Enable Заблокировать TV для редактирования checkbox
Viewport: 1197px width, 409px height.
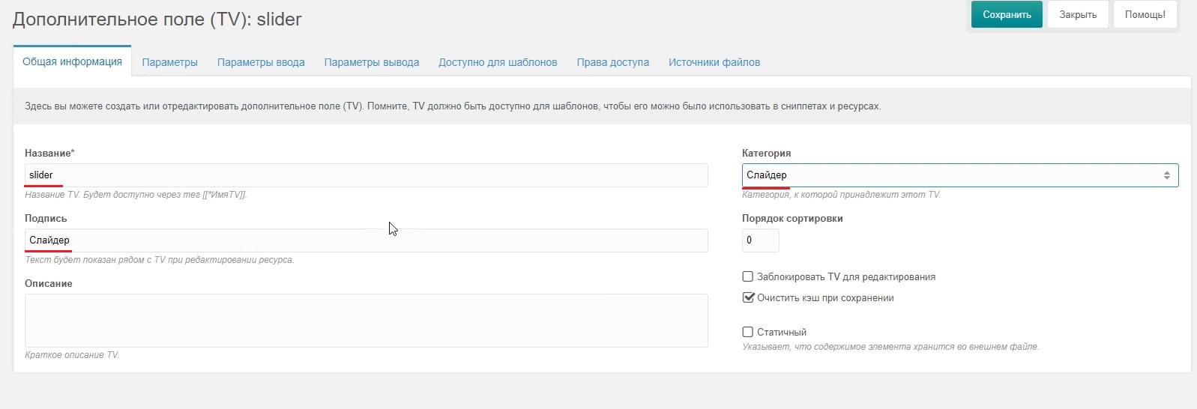coord(748,276)
